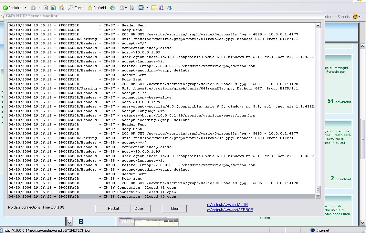Click the '51 download' counter on the web page

click(x=339, y=101)
